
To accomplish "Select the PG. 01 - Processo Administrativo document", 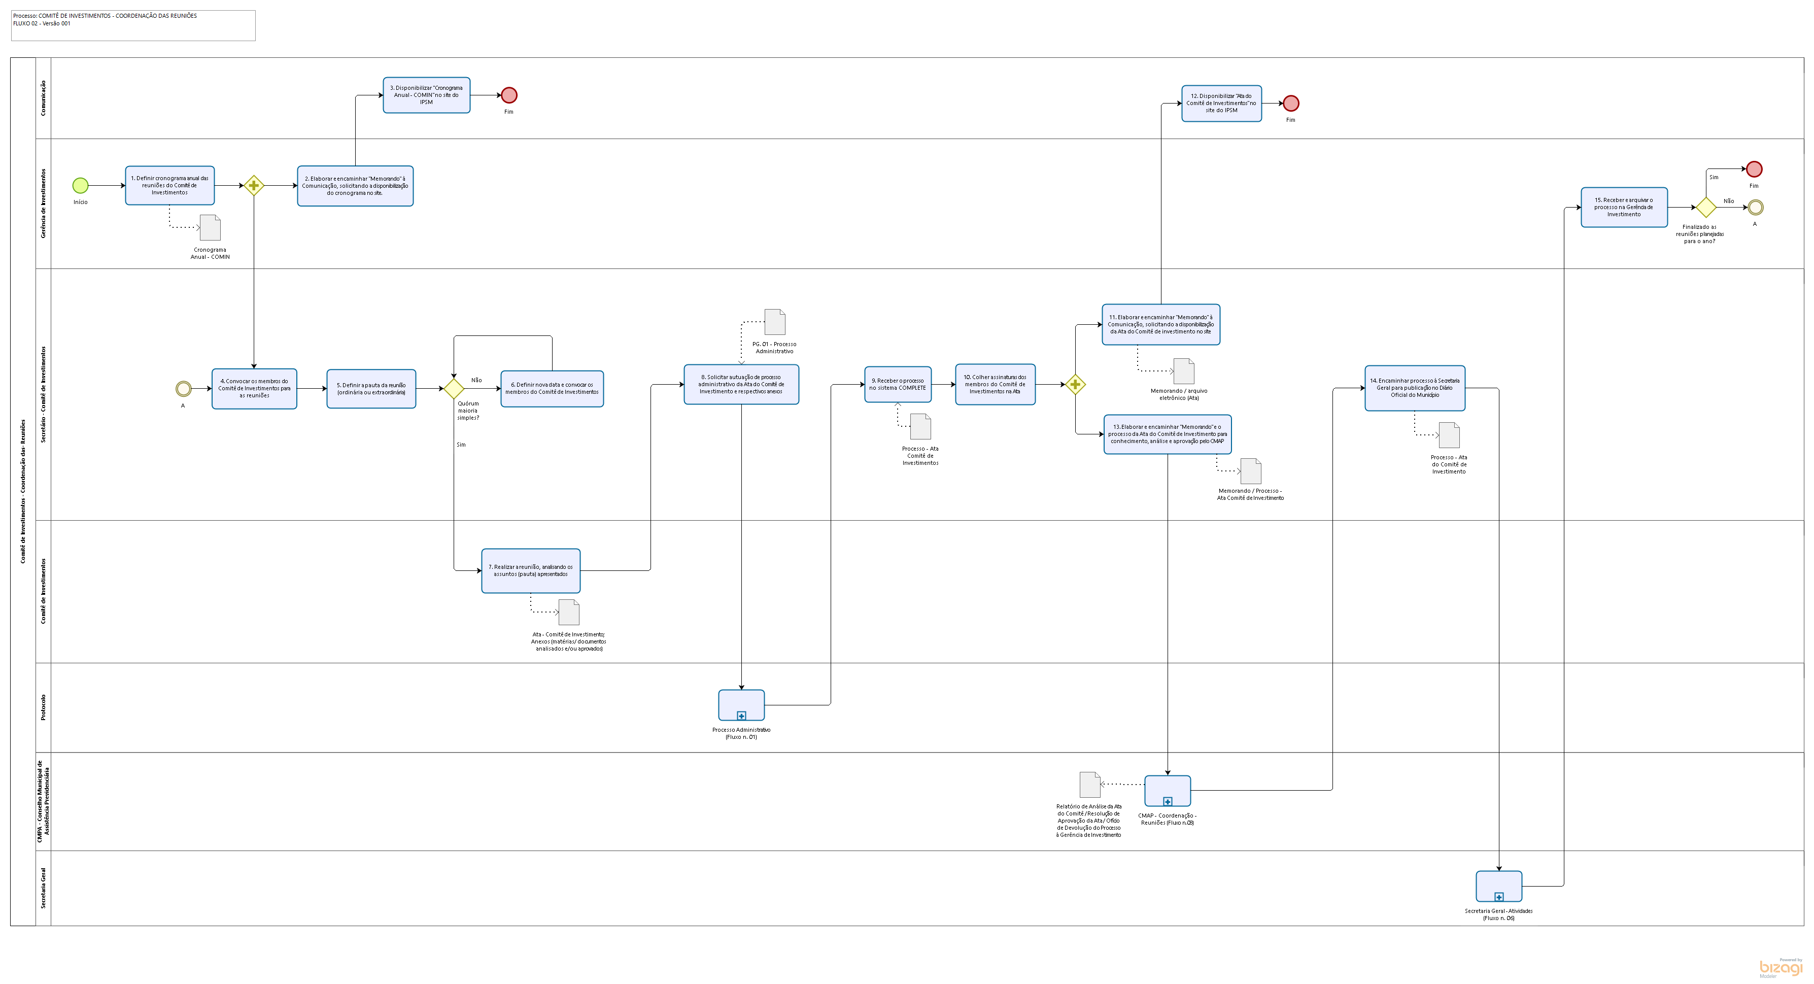I will [775, 322].
